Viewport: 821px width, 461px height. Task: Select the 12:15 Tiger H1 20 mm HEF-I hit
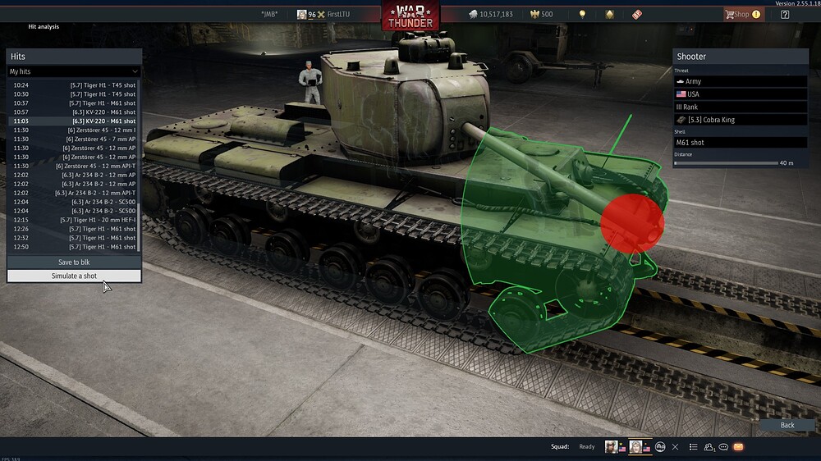pos(74,220)
